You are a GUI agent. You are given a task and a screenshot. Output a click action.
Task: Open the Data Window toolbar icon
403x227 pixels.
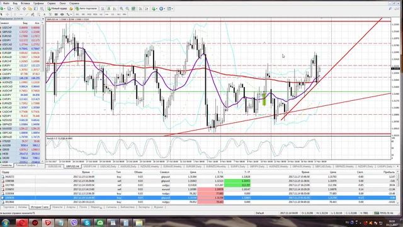(24, 8)
